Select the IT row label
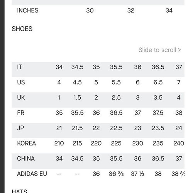 20,67
